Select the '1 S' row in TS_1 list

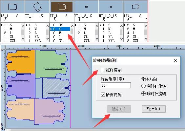coord(11,25)
